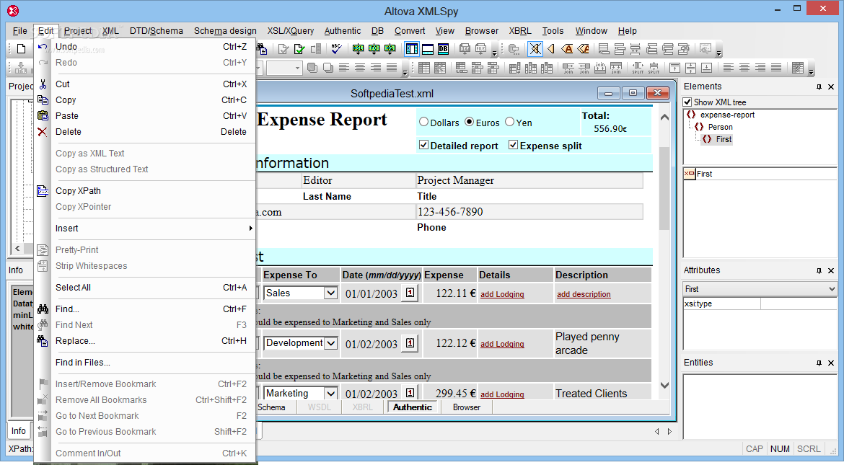Click the Align cell content top icon
This screenshot has width=844, height=465.
coord(674,68)
